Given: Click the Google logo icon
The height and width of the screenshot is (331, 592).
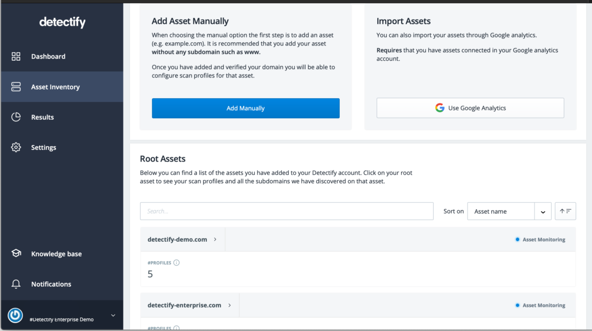Looking at the screenshot, I should 440,108.
